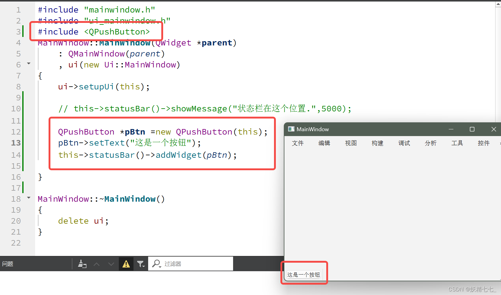This screenshot has width=501, height=295.
Task: Open the 控件 menu in MainWindow
Action: tap(484, 143)
